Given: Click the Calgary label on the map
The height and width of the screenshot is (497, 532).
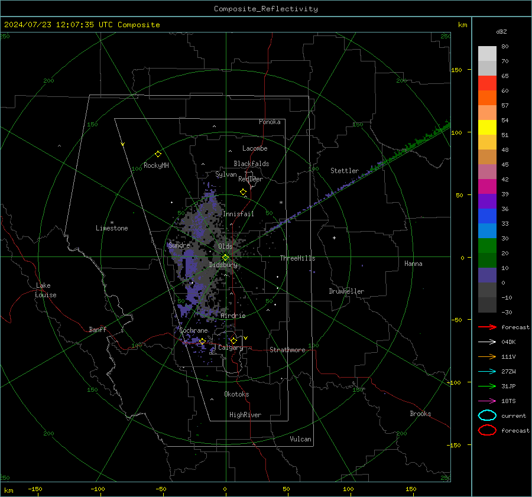Looking at the screenshot, I should pyautogui.click(x=231, y=347).
